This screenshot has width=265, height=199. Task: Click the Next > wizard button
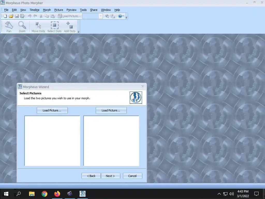[x=111, y=176]
